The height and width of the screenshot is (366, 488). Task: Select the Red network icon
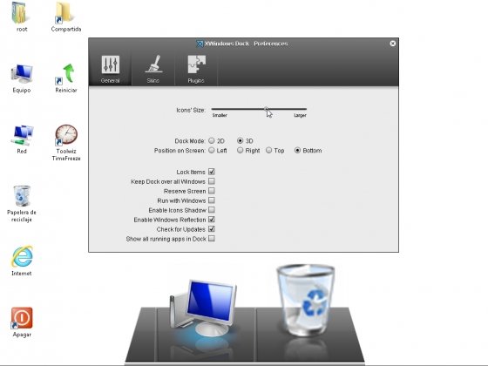[22, 139]
